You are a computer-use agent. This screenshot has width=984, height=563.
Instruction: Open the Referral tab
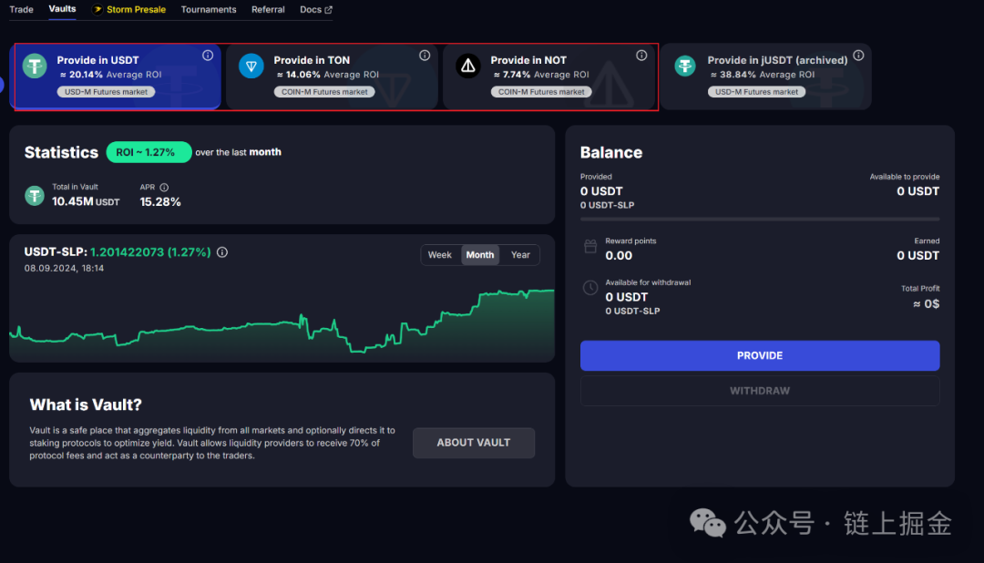268,9
